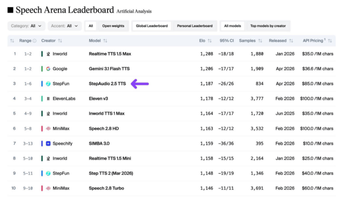Sort by the Creator column arrows

pyautogui.click(x=60, y=41)
